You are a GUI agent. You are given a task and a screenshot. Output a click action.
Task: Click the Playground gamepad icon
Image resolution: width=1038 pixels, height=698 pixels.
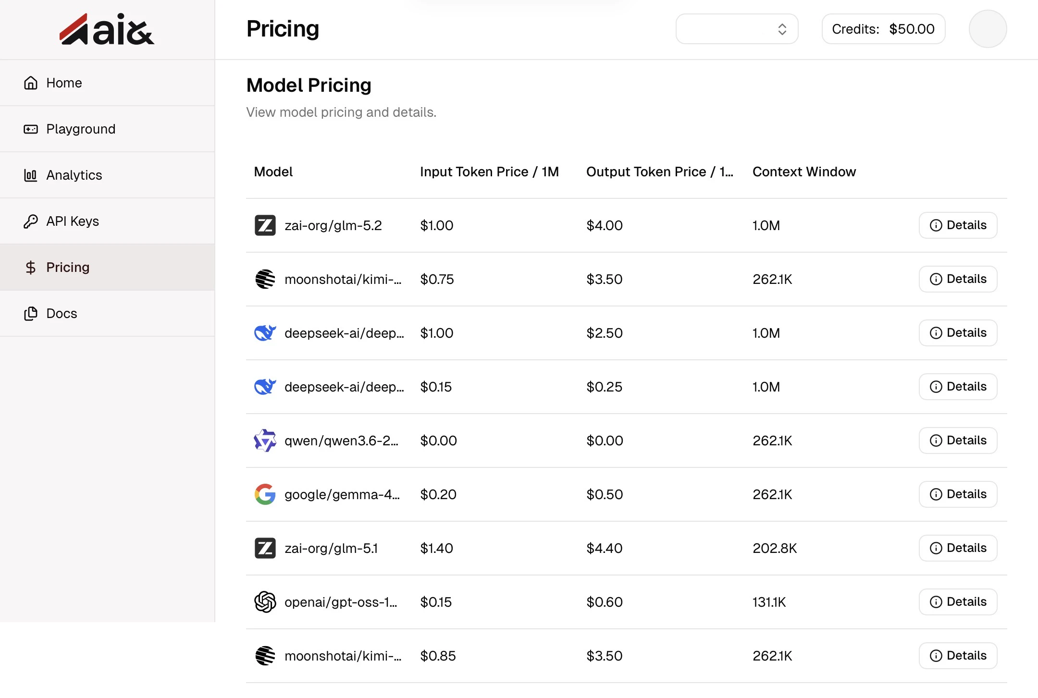[31, 129]
